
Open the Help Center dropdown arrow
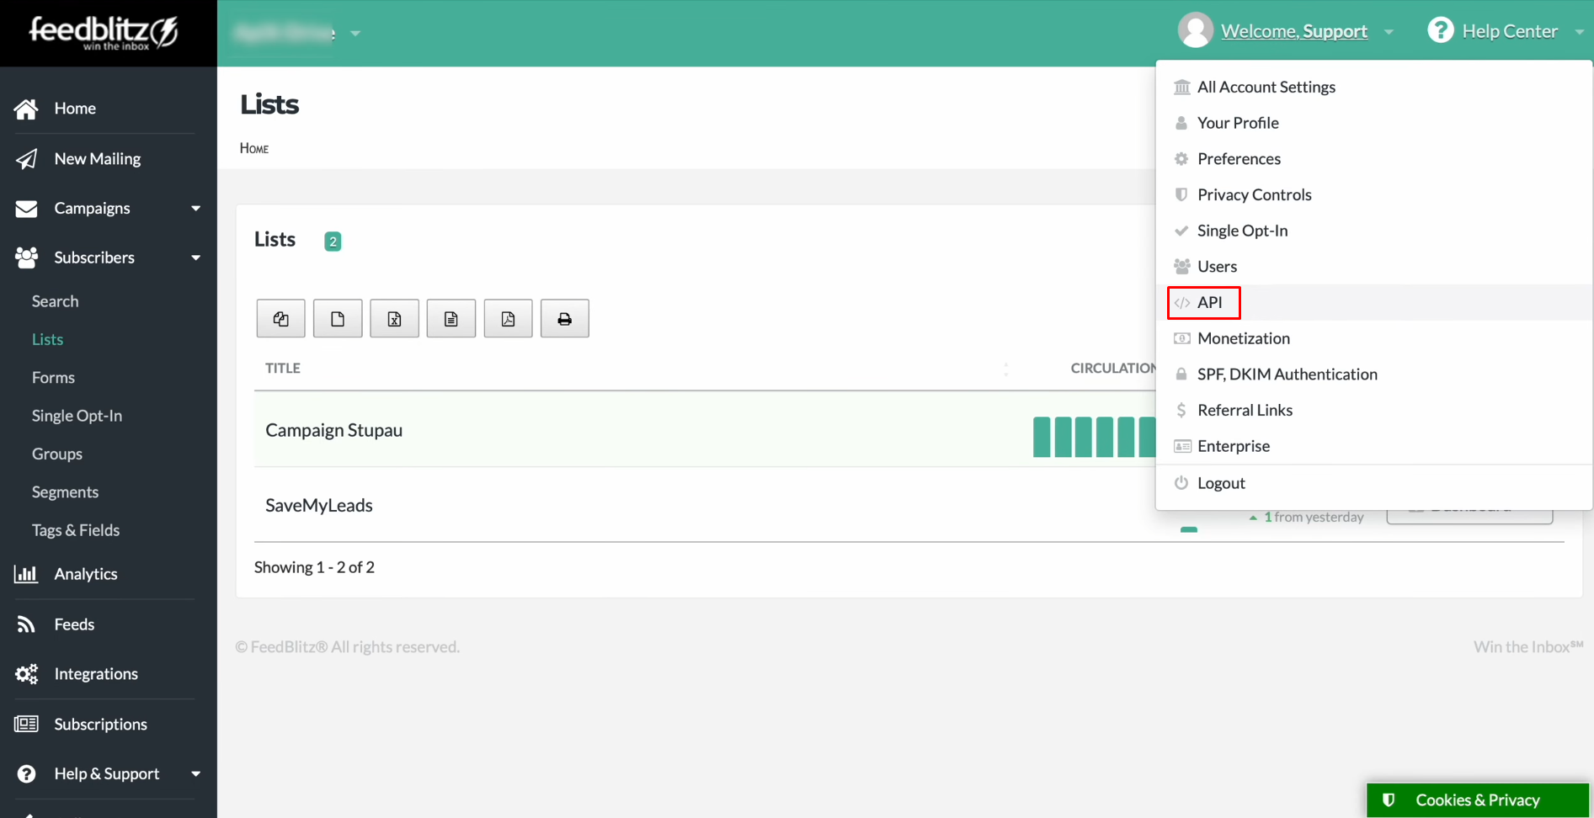coord(1579,32)
